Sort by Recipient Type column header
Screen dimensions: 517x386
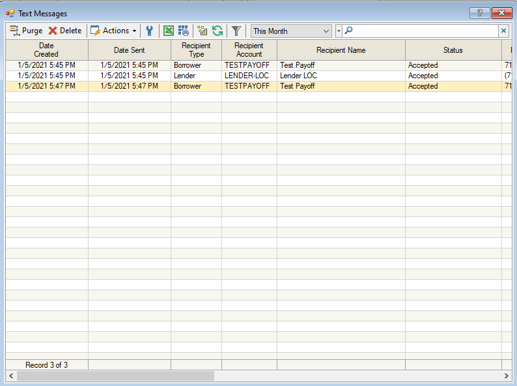pos(196,50)
